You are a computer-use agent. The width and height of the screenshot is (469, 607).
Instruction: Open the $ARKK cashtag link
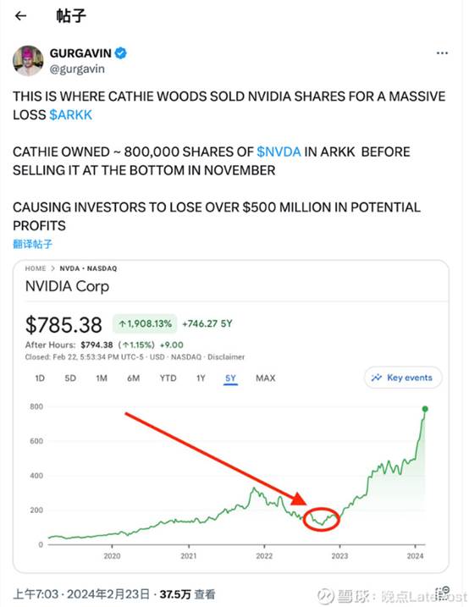click(71, 114)
